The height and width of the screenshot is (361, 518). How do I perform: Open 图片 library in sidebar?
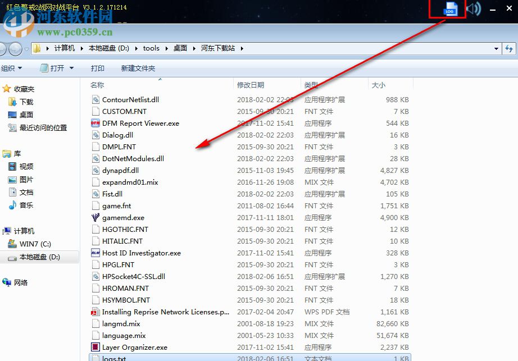point(26,179)
